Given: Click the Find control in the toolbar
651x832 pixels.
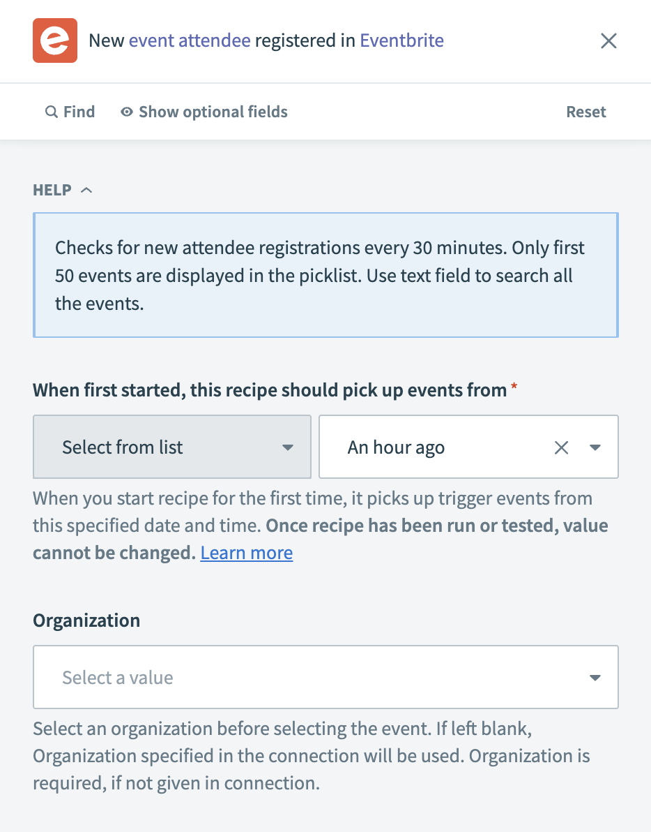Looking at the screenshot, I should [70, 112].
